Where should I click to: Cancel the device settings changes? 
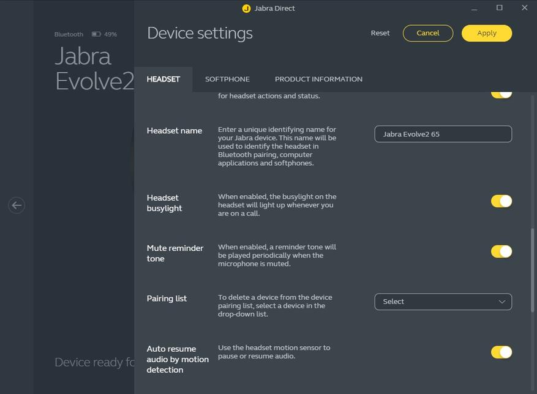point(427,33)
